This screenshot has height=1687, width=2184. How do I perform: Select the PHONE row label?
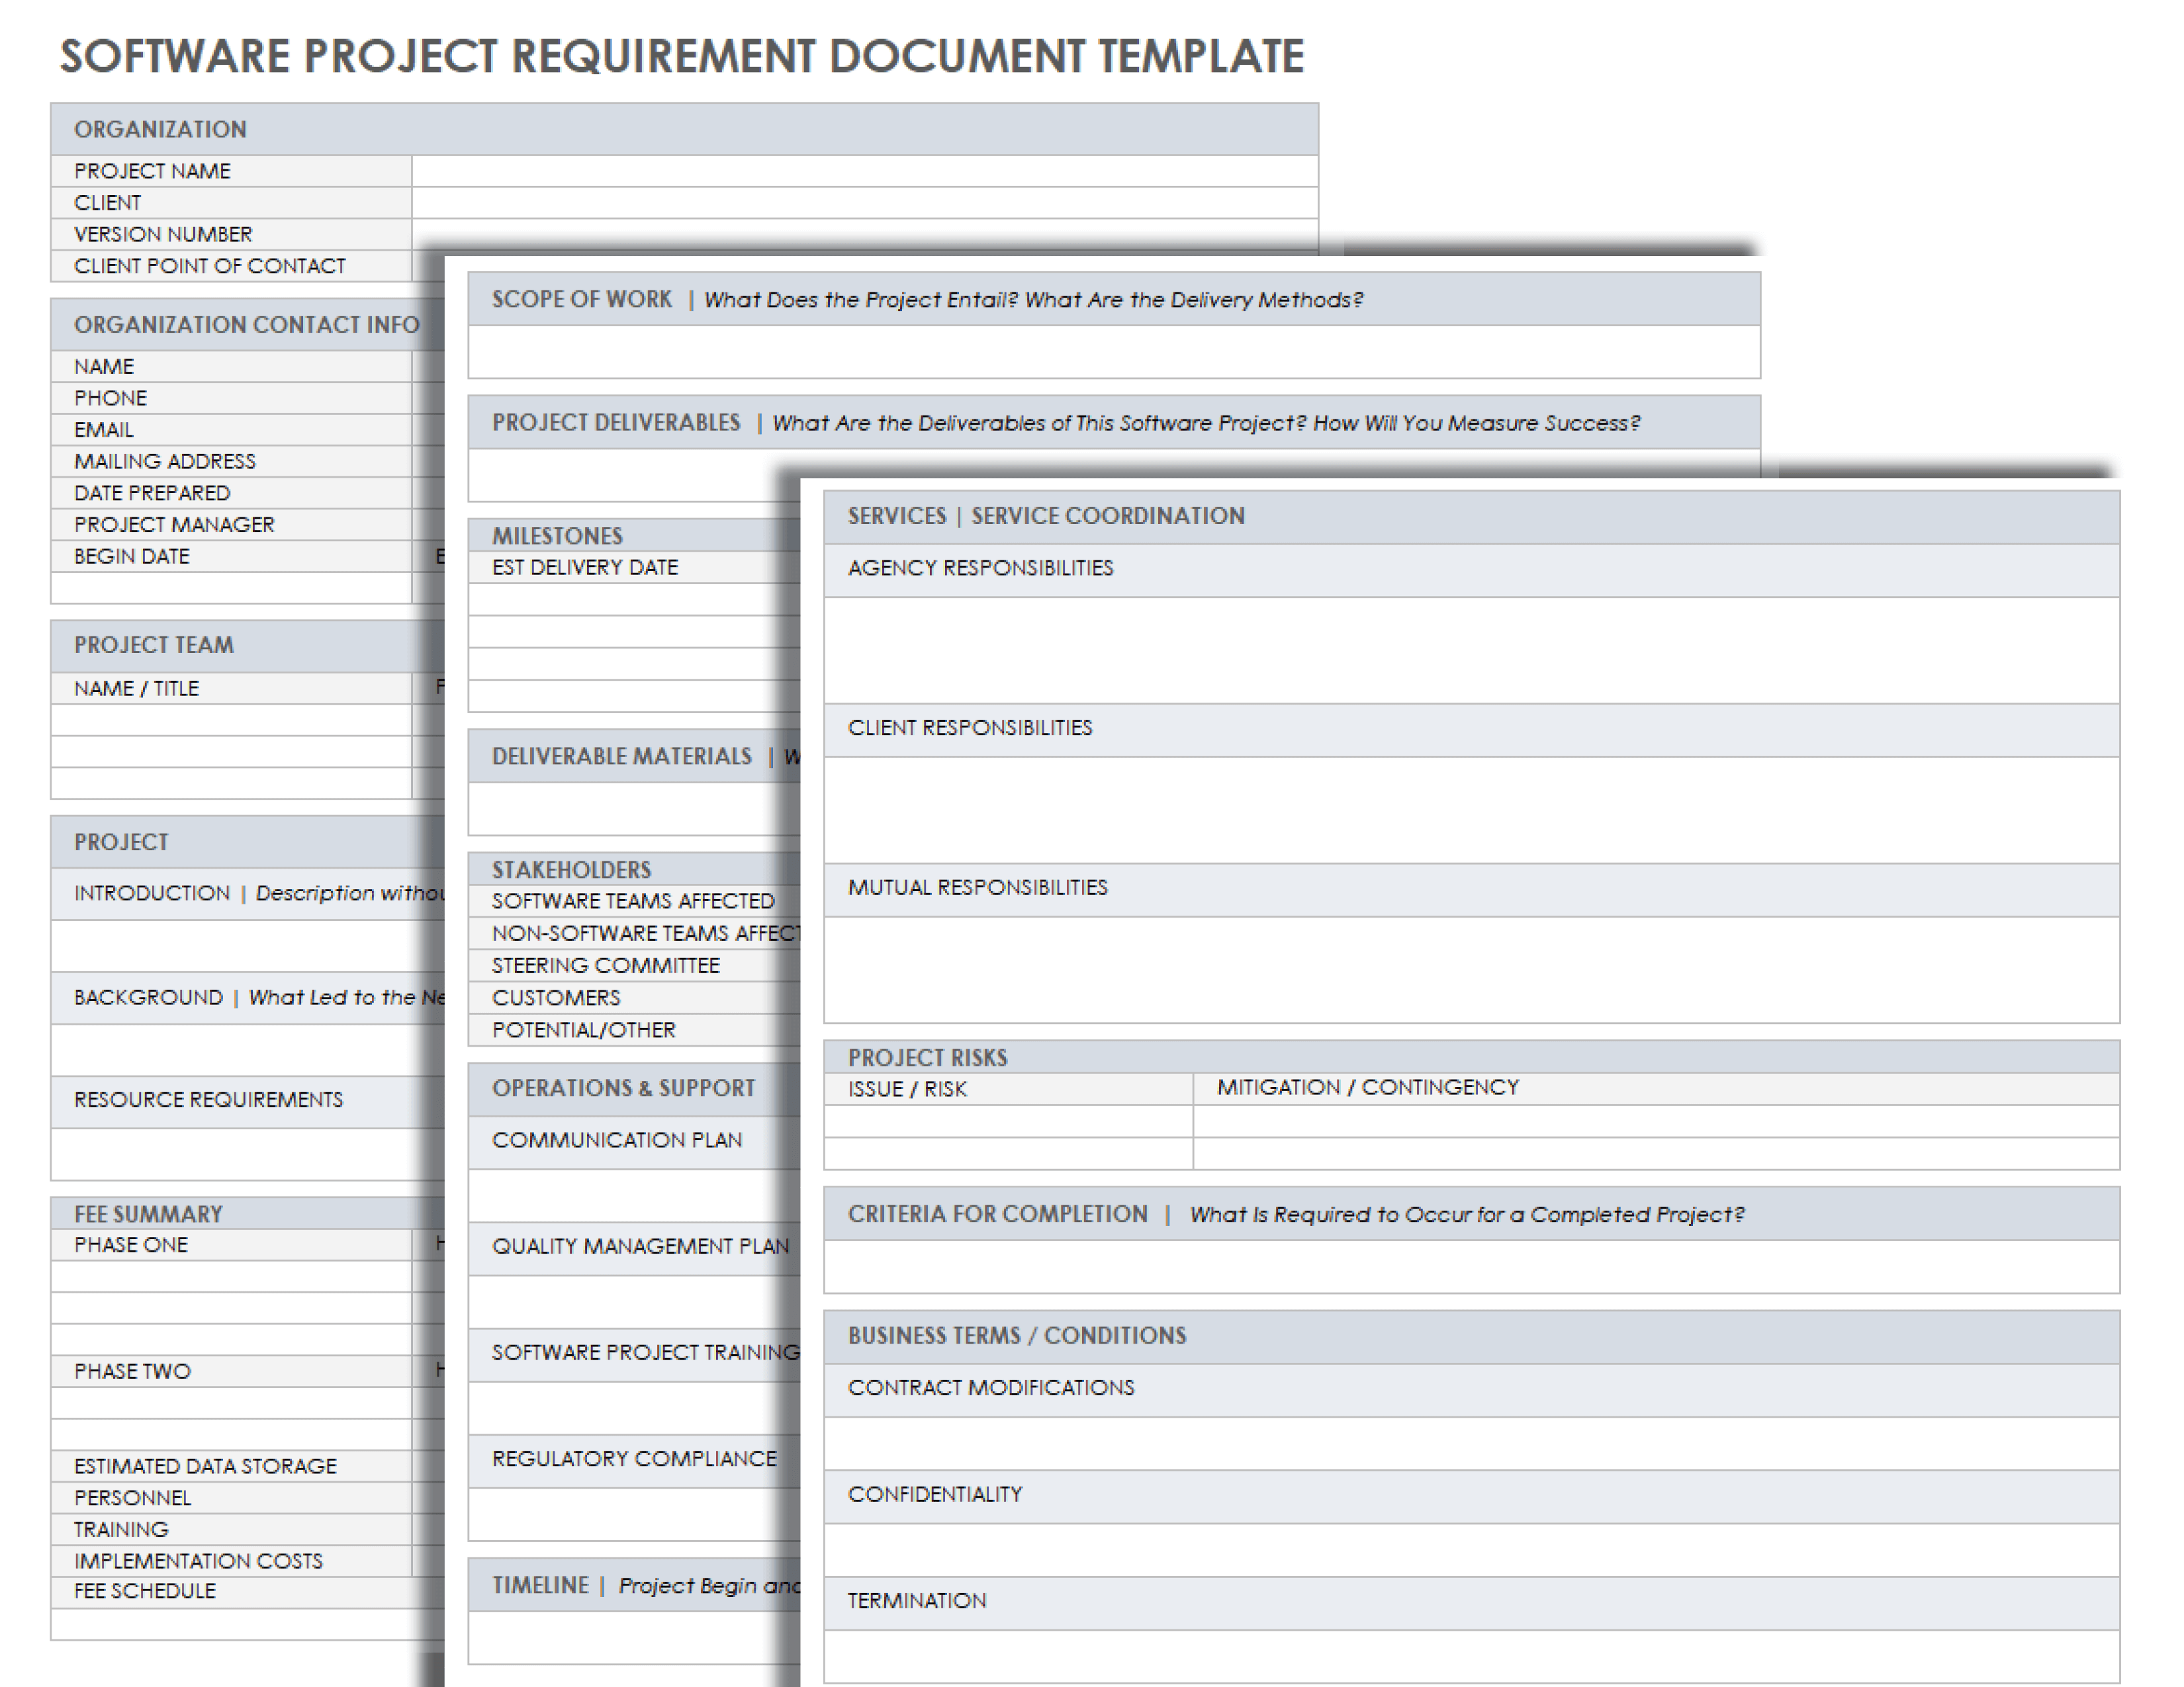point(110,399)
